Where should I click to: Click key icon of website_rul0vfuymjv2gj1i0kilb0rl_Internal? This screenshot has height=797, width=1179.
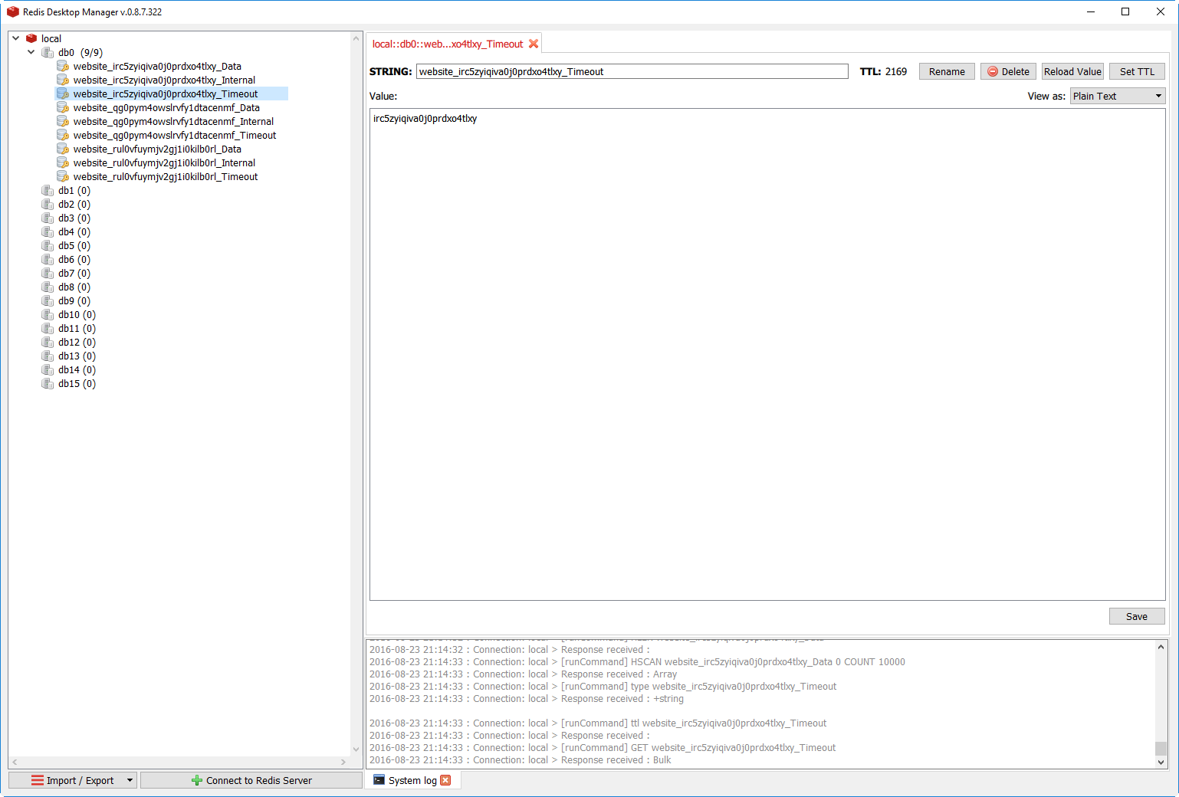click(x=63, y=162)
